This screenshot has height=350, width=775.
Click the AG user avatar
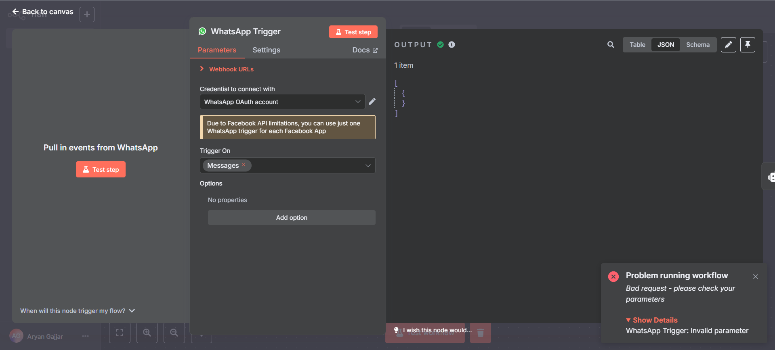coord(16,336)
